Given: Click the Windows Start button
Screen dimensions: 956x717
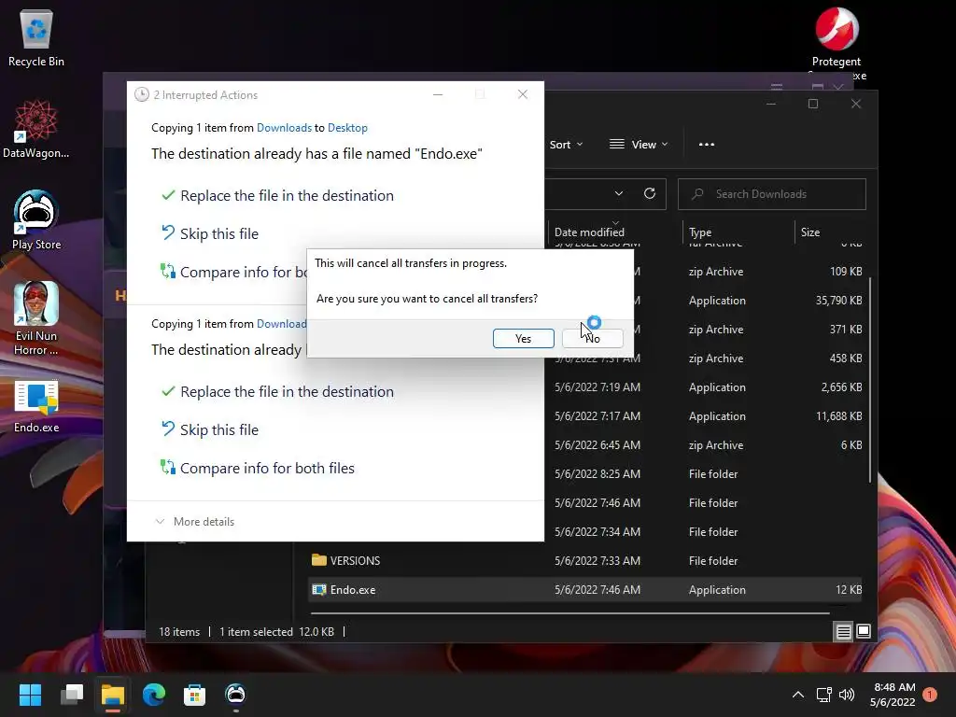Looking at the screenshot, I should pos(30,695).
